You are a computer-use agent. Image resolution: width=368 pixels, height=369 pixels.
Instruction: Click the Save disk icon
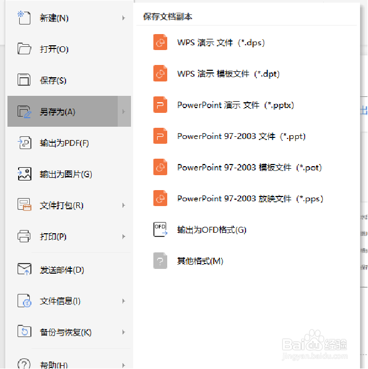tap(24, 80)
